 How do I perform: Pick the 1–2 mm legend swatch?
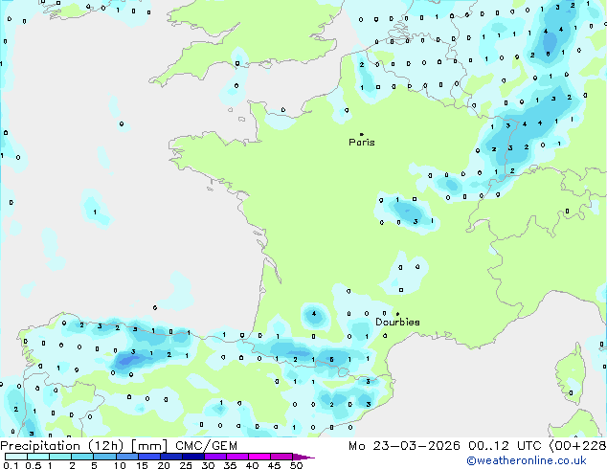tap(60, 457)
